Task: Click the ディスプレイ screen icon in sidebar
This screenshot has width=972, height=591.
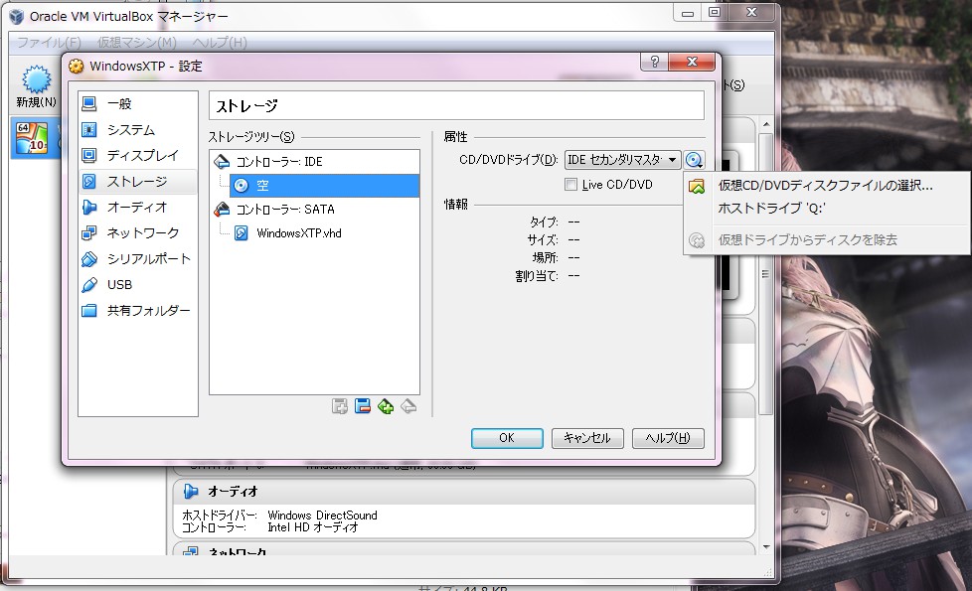Action: tap(89, 156)
